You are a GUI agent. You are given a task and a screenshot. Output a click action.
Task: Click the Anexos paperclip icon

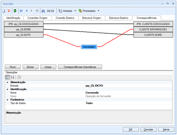[60, 11]
